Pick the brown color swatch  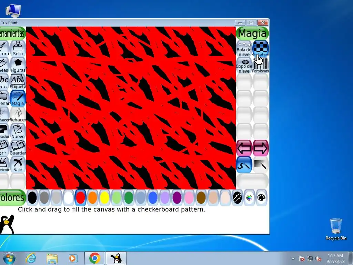(201, 198)
